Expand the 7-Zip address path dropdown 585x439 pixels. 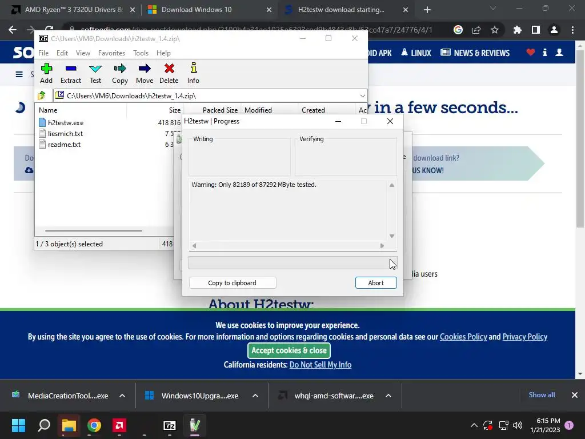(x=362, y=96)
